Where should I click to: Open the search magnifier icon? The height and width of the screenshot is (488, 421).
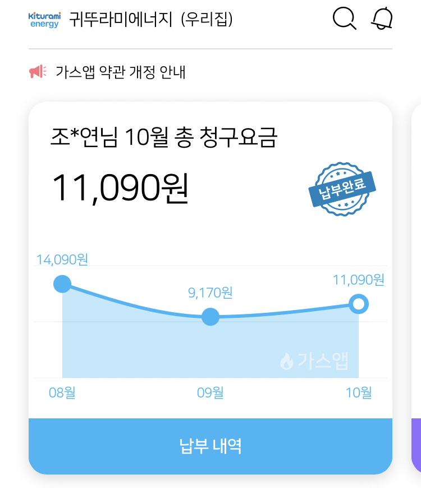click(x=344, y=19)
